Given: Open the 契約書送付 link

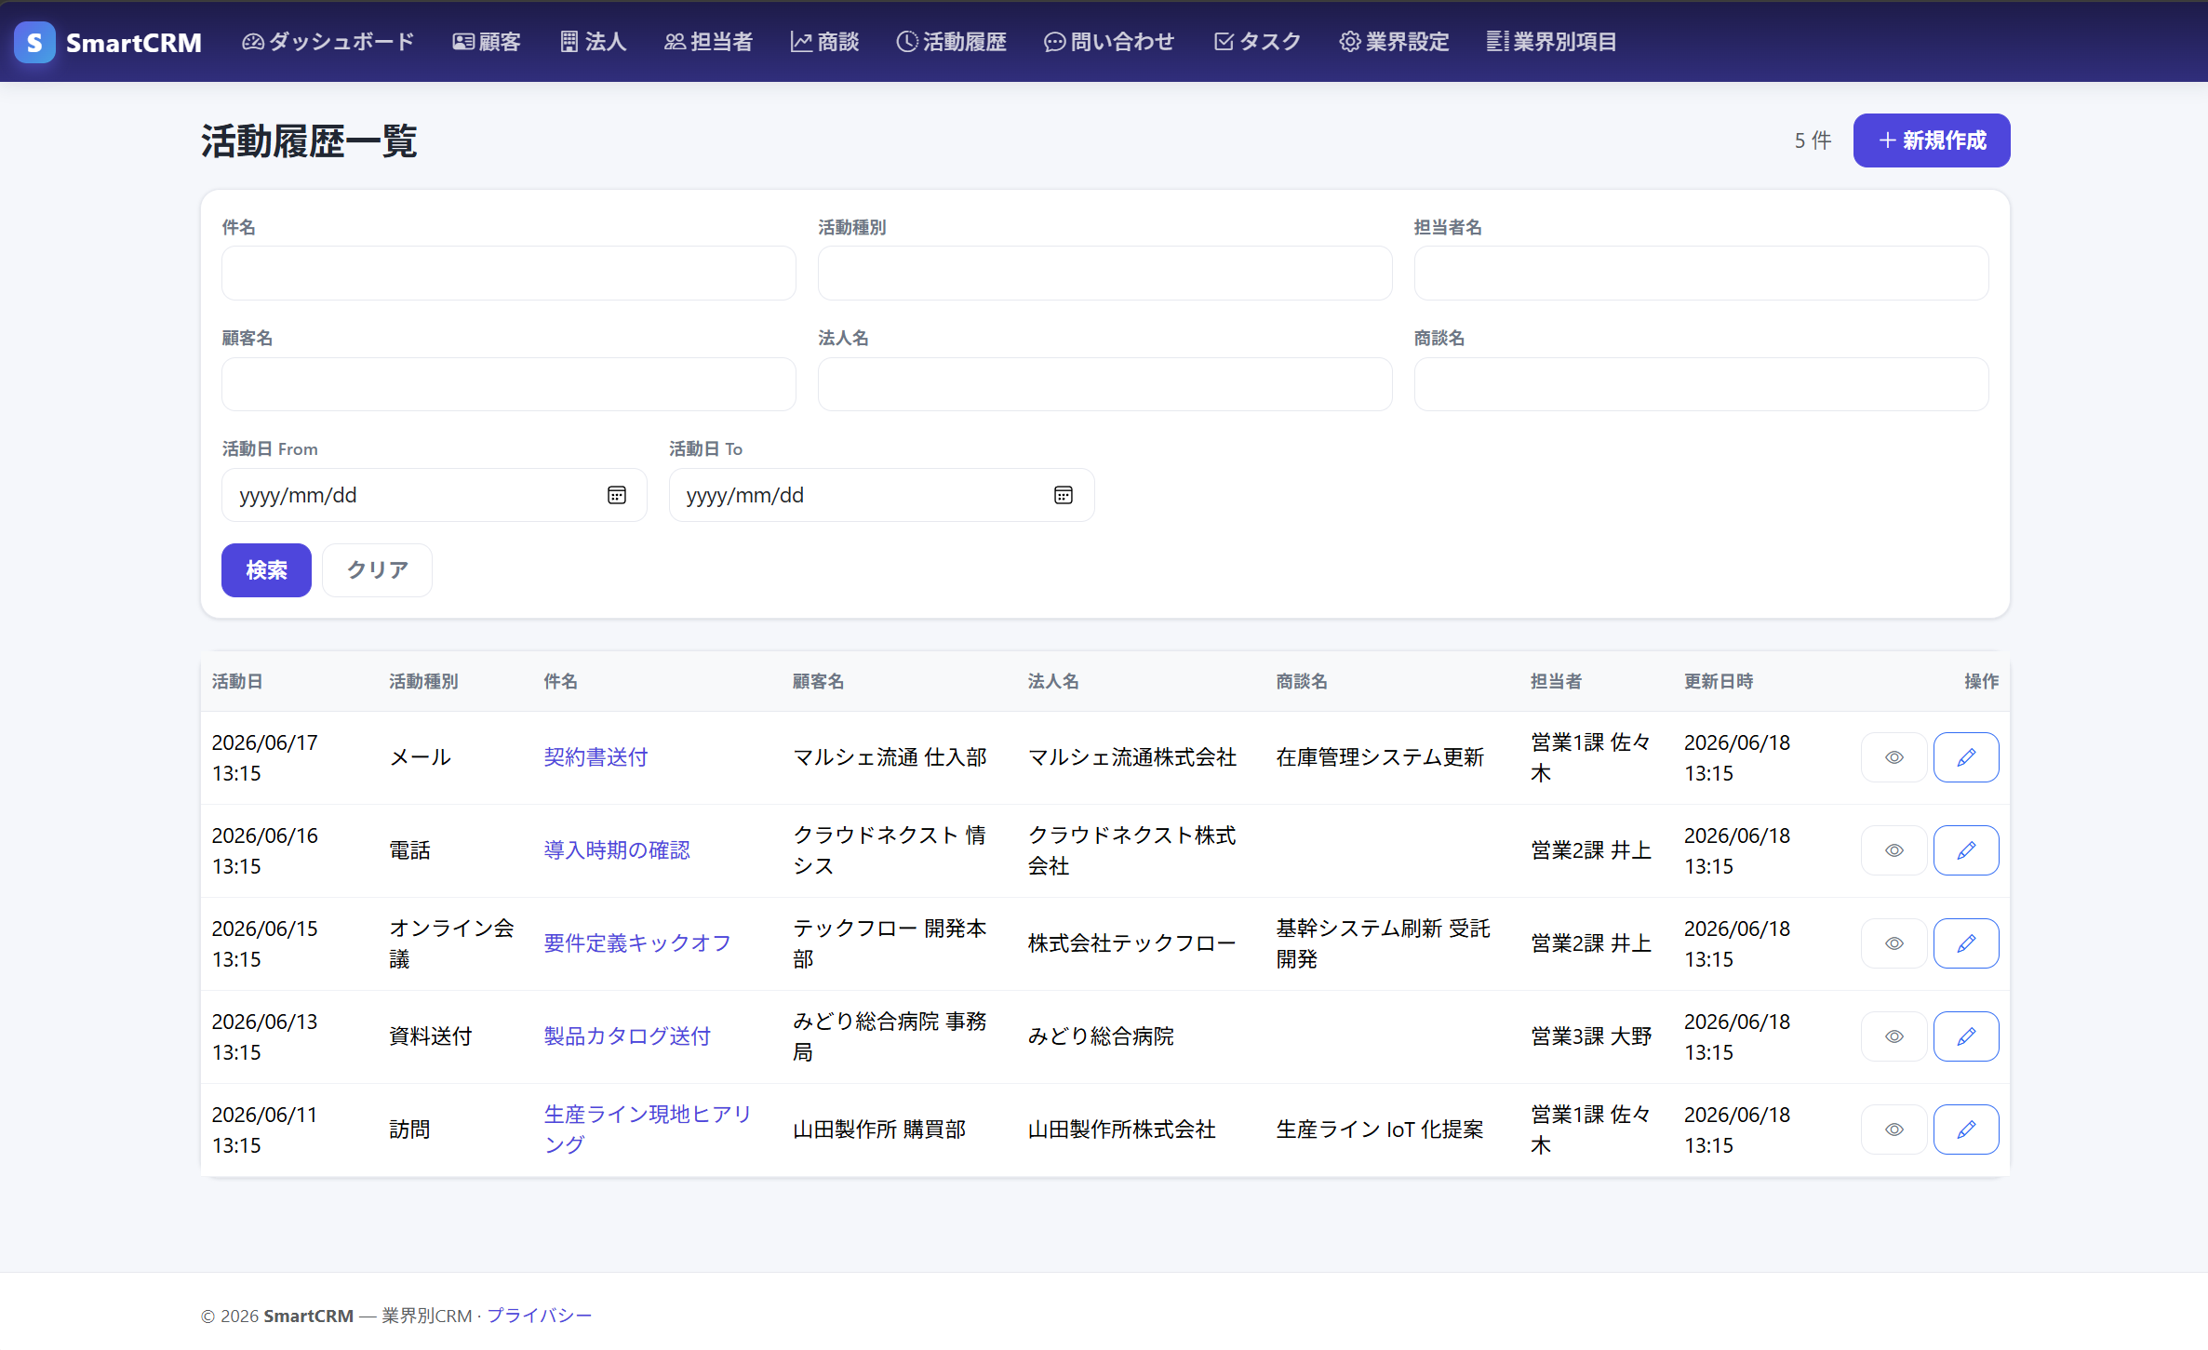Looking at the screenshot, I should click(595, 757).
